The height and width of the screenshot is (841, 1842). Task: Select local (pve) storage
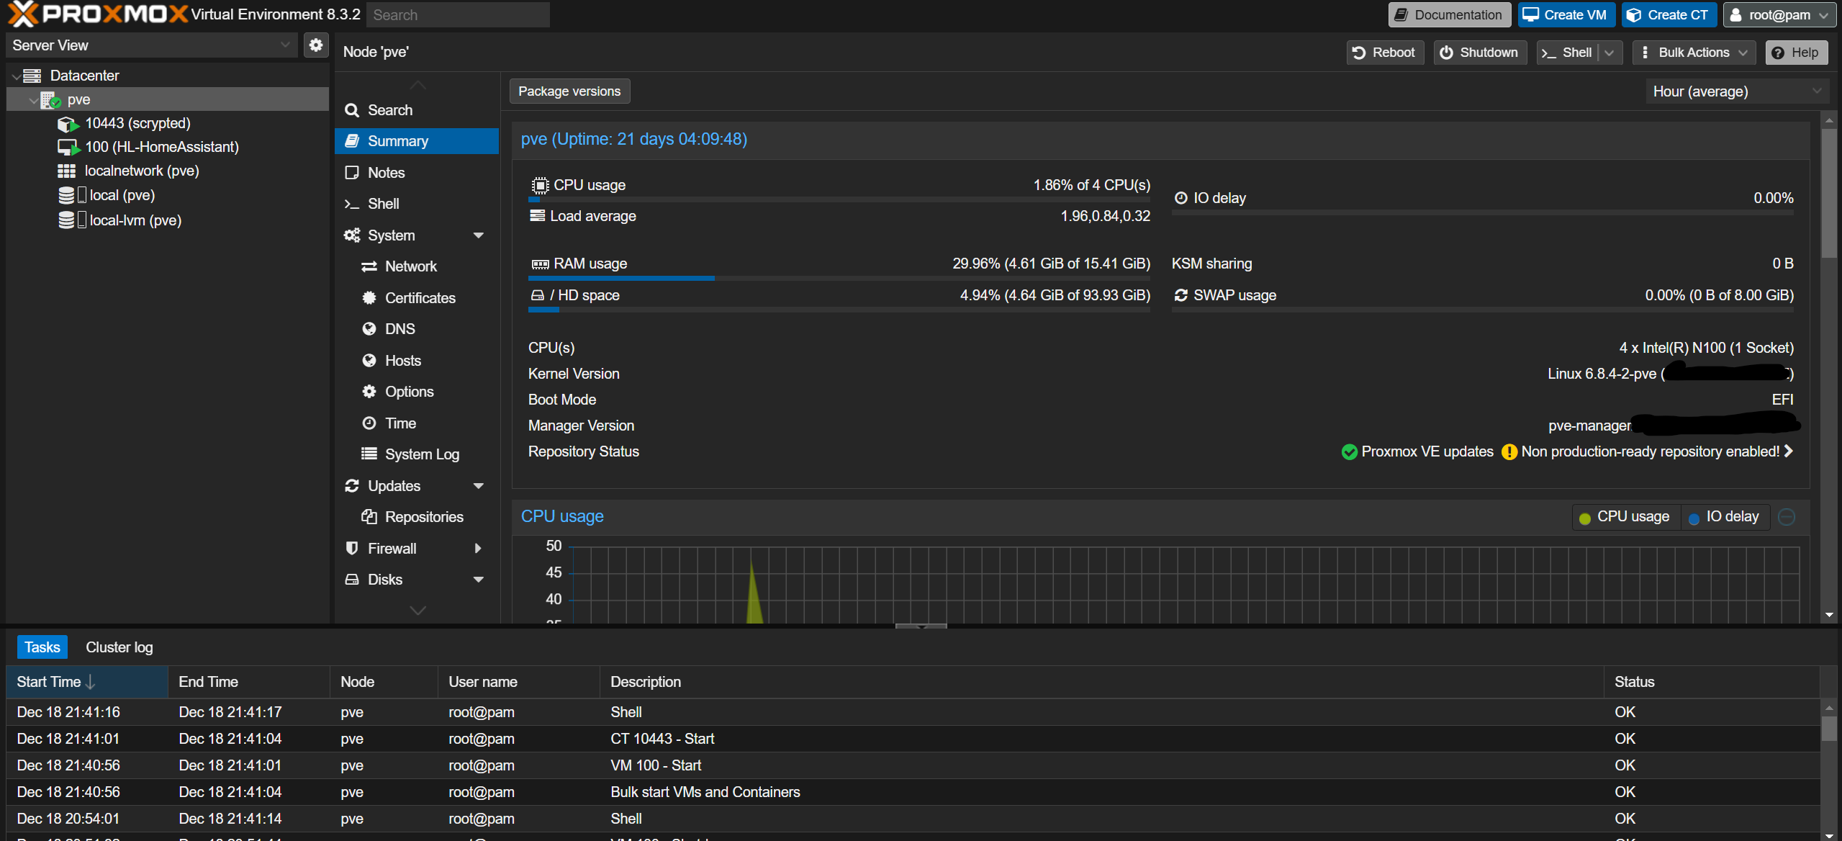(122, 195)
